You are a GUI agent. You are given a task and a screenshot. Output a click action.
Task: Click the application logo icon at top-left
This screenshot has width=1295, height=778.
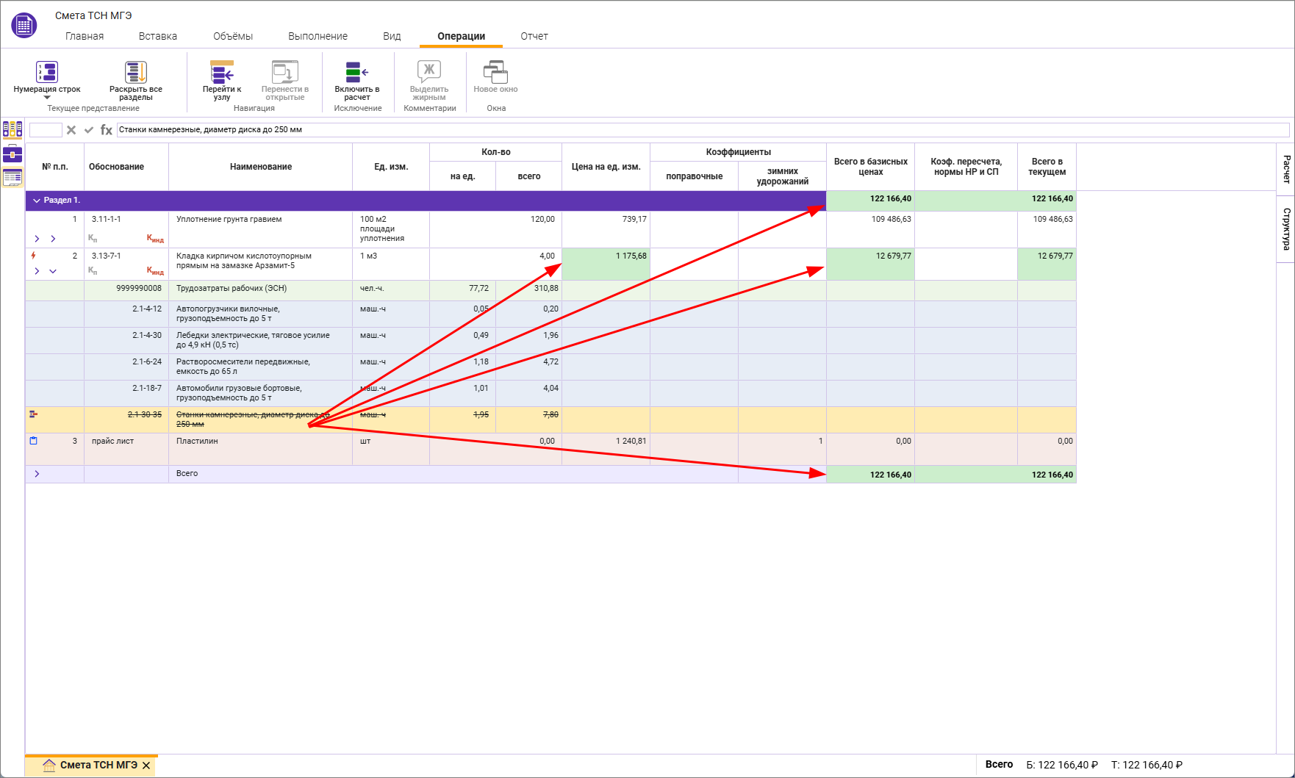point(24,26)
